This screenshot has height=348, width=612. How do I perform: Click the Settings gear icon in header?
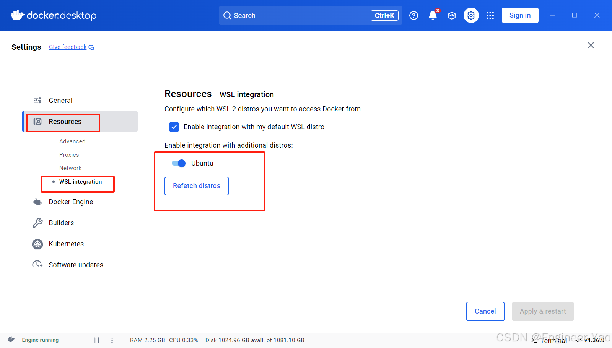click(471, 15)
